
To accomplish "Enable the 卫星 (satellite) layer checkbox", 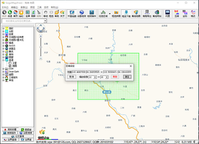I will coord(10,63).
